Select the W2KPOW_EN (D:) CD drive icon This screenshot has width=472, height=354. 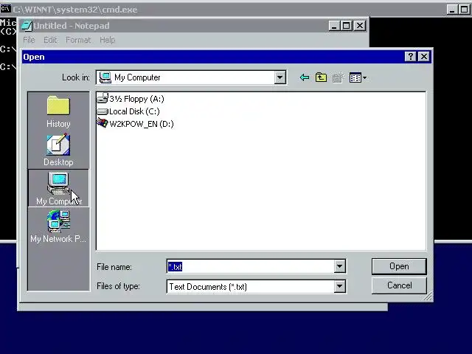[103, 123]
